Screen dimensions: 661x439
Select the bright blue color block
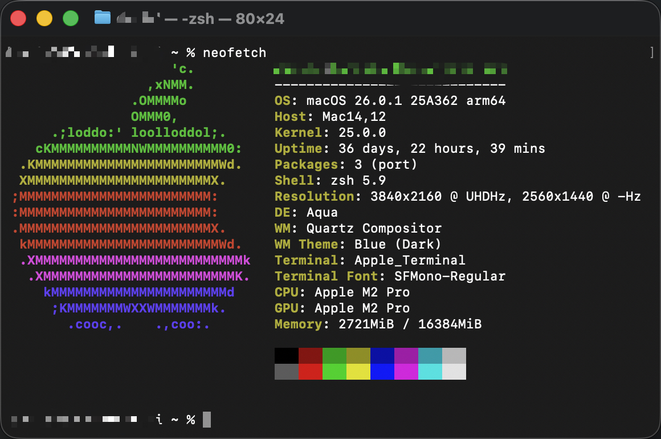[382, 372]
